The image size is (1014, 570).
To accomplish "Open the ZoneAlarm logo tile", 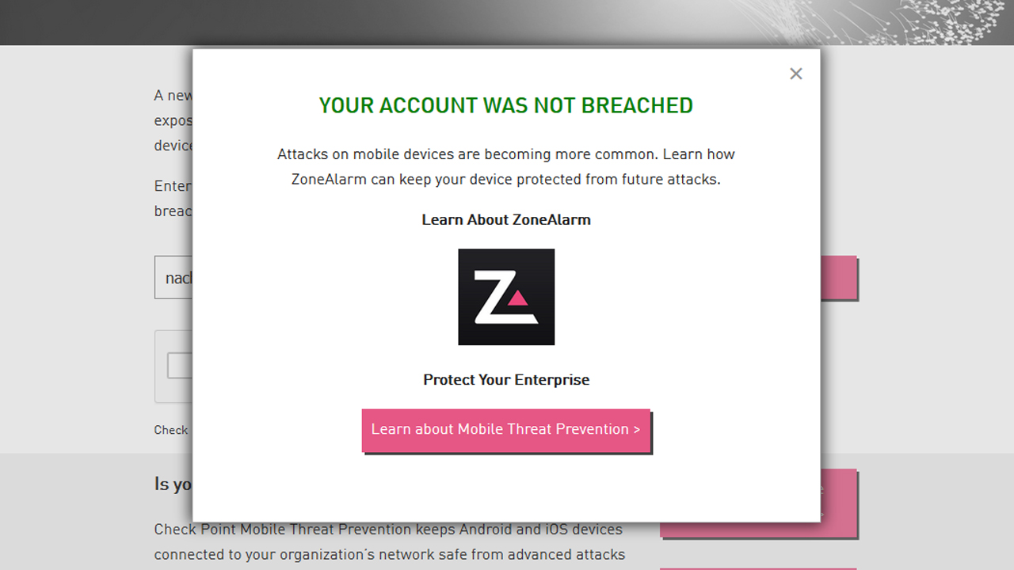I will (x=506, y=297).
